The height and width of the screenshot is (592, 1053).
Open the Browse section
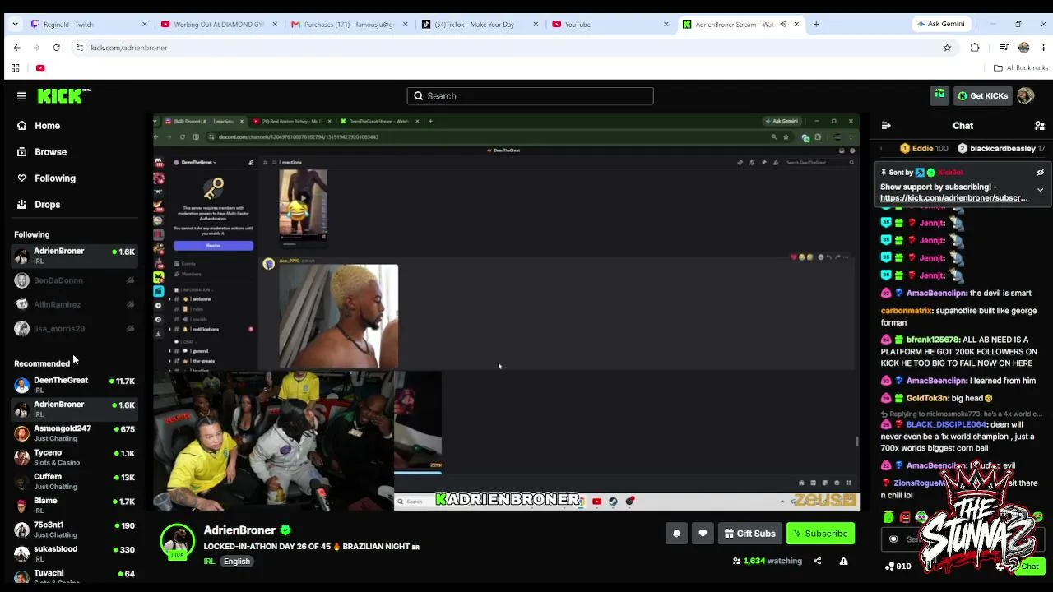[x=50, y=152]
